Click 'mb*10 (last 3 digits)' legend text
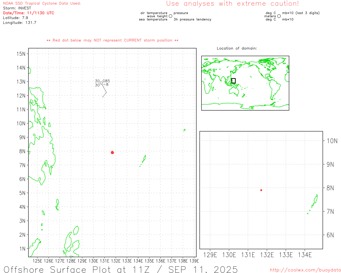Image resolution: width=341 pixels, height=273 pixels. [x=301, y=13]
